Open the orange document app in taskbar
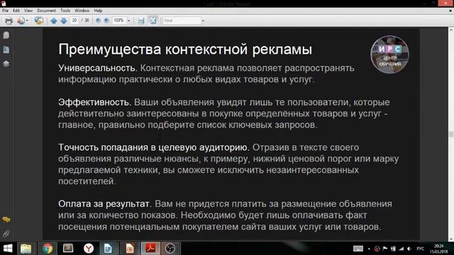 (x=129, y=249)
